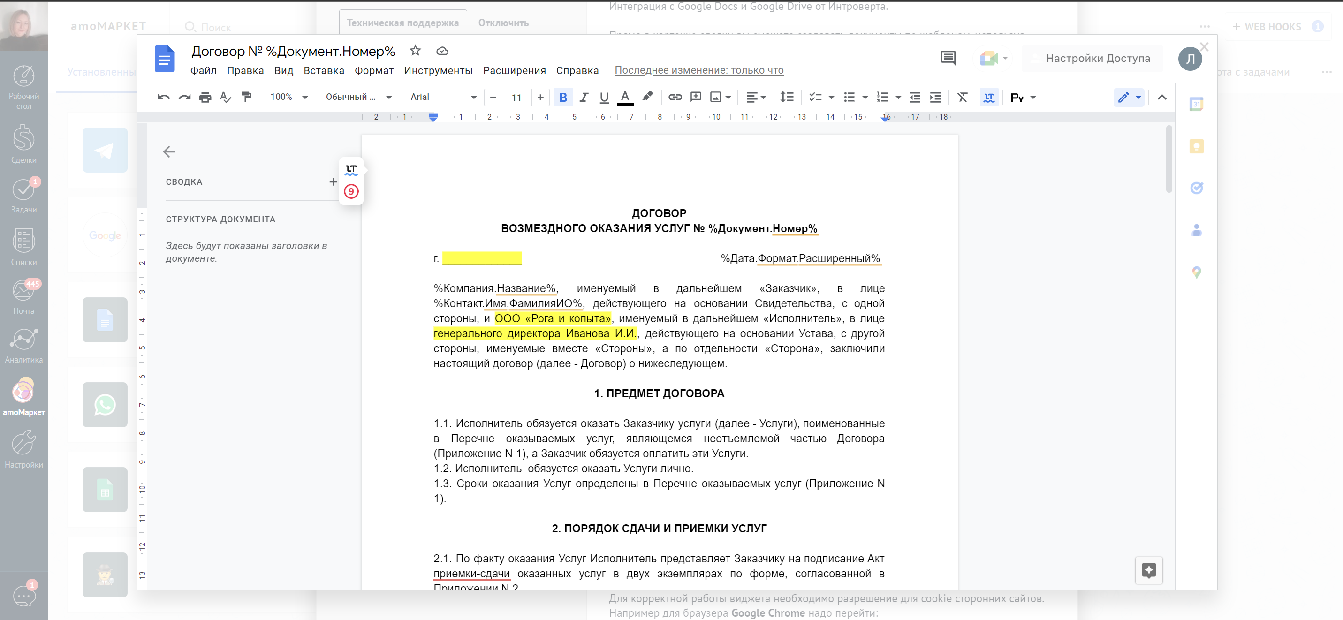The image size is (1343, 620).
Task: Hide the menus with the chevron up
Action: (1162, 98)
